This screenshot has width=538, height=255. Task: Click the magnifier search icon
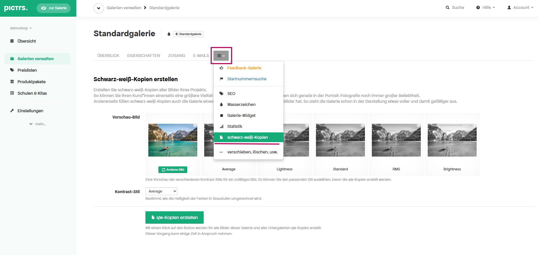click(448, 7)
